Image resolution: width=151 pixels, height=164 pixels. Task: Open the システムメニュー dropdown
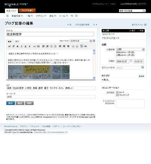point(100,4)
